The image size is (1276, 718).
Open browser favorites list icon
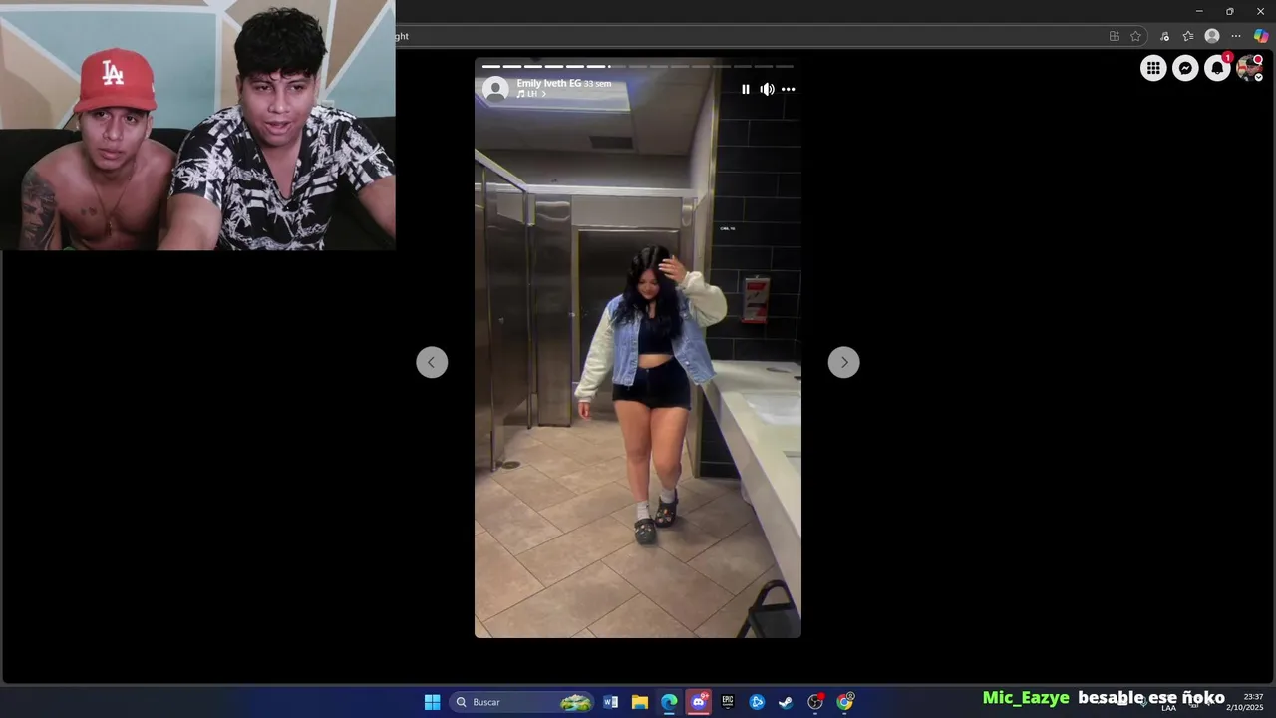(1188, 36)
